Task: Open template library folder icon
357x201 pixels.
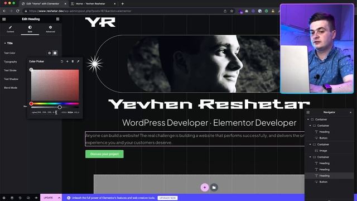Action: click(x=214, y=188)
